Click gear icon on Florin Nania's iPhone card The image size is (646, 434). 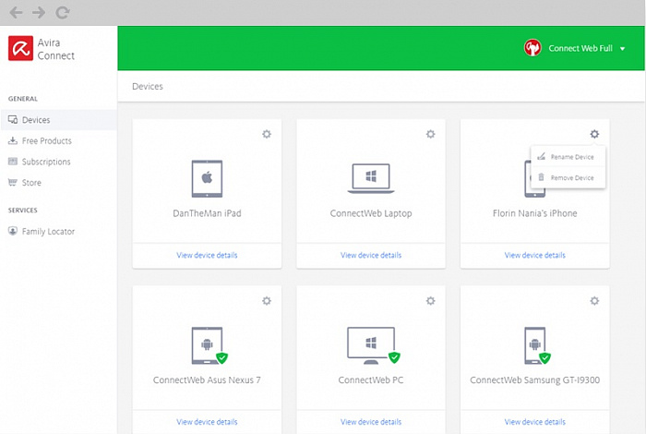coord(594,134)
